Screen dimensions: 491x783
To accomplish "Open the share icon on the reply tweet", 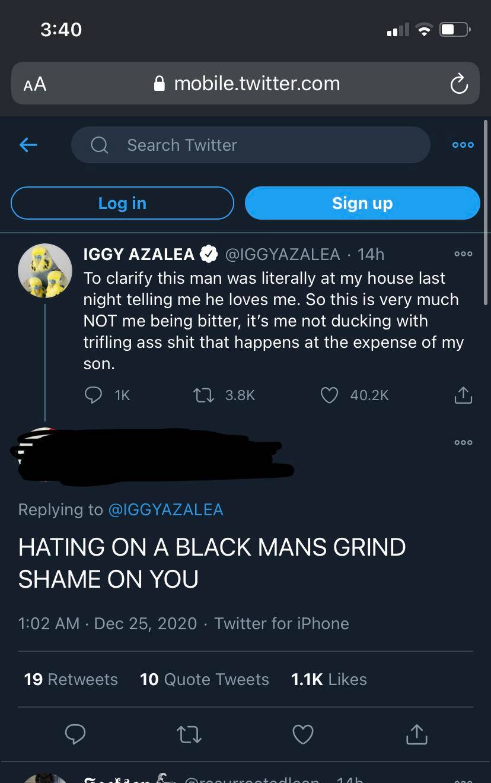I will (417, 734).
